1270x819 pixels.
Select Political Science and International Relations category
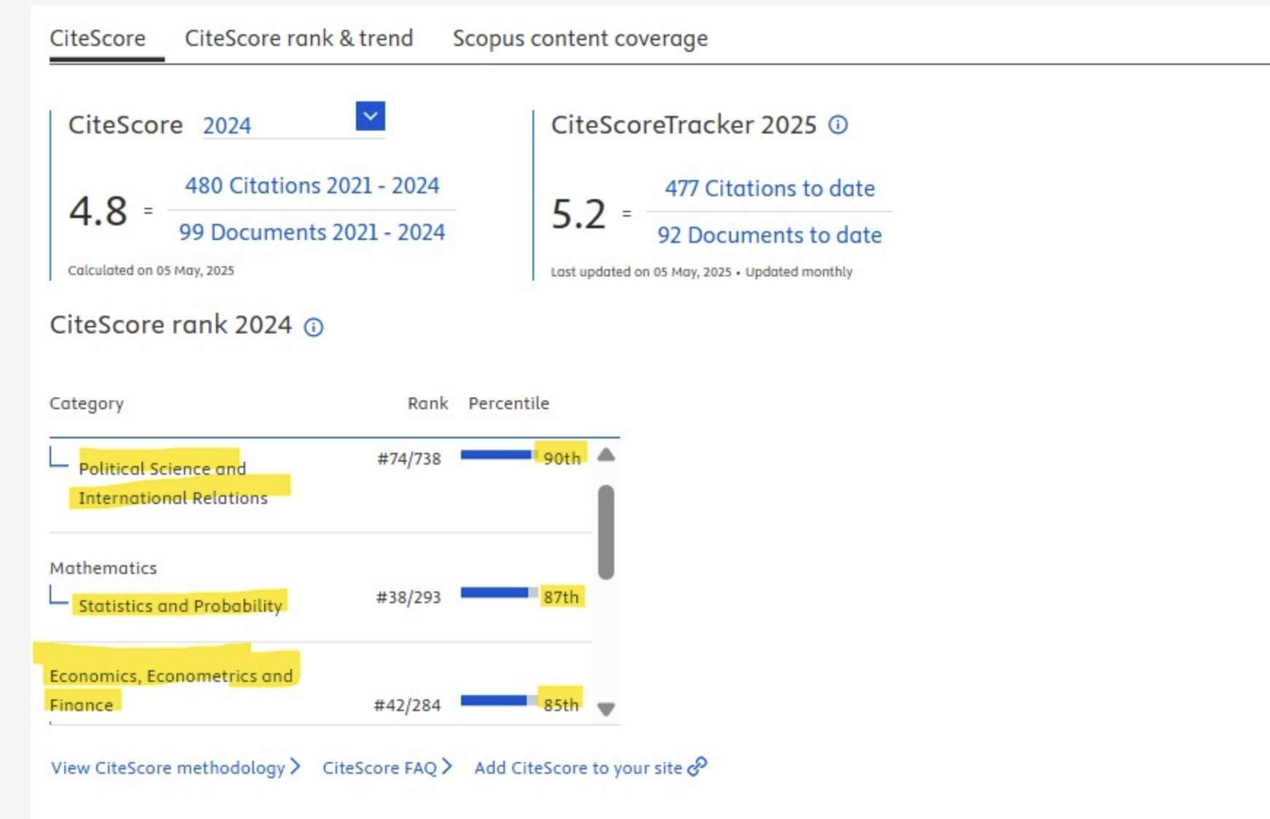tap(173, 483)
